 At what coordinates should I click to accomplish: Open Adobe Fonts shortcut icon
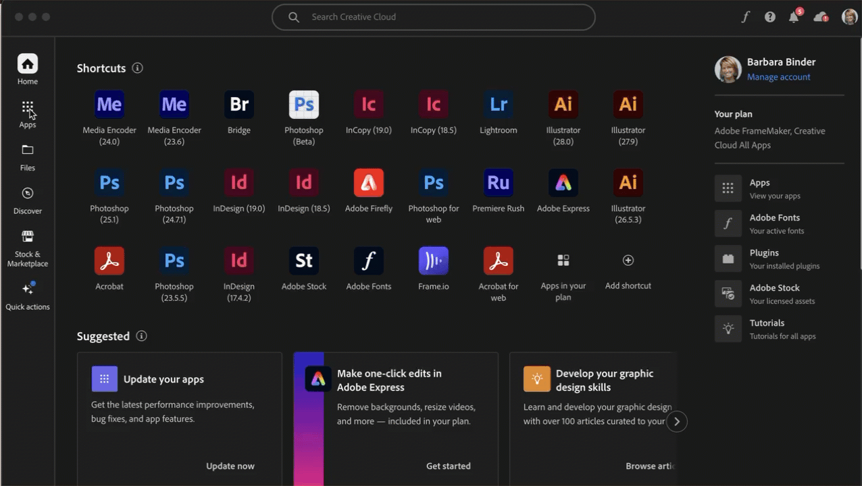click(369, 261)
